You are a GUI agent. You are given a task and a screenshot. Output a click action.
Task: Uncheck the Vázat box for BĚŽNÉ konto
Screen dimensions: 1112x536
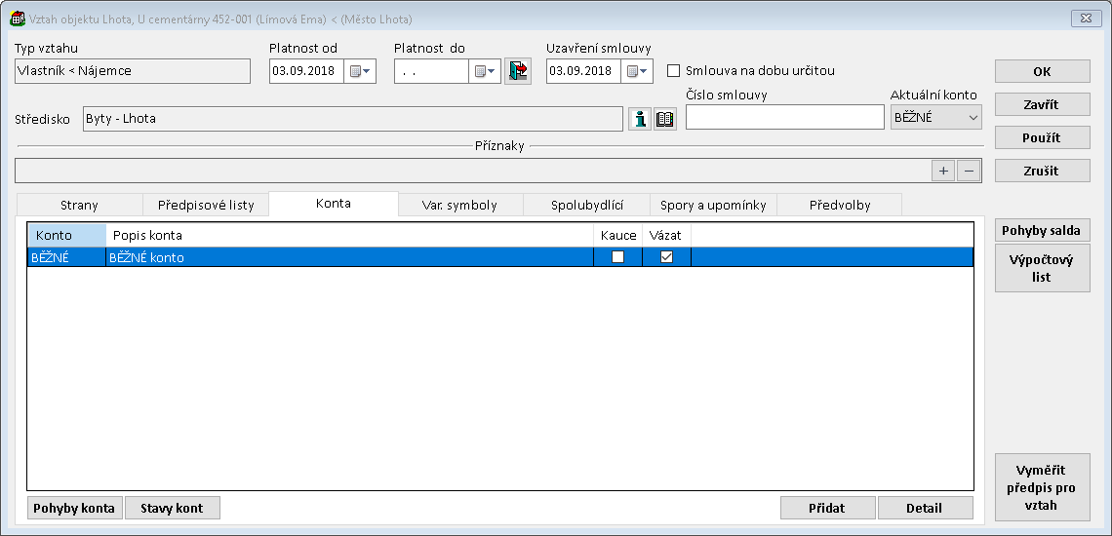pyautogui.click(x=666, y=257)
